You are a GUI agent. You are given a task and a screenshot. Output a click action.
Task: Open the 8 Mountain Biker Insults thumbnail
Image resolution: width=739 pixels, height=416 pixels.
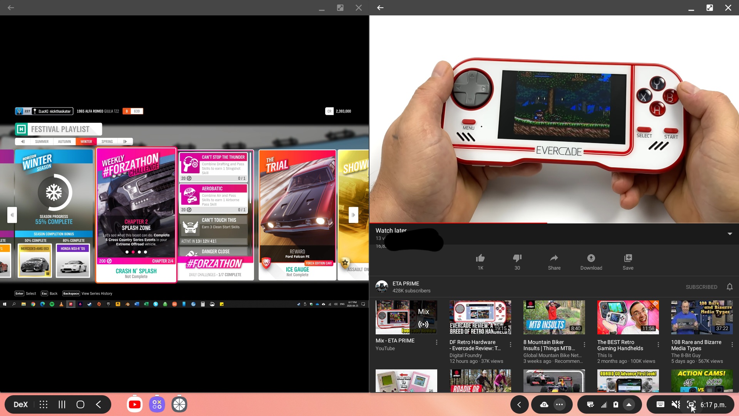click(553, 317)
